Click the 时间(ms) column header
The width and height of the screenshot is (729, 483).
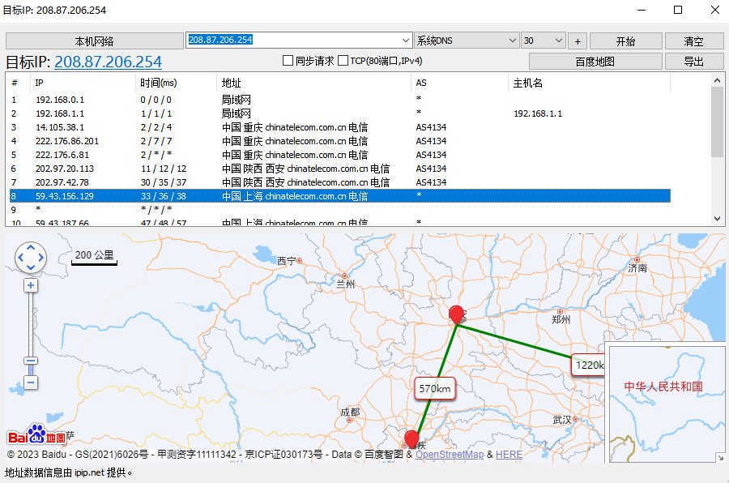pos(176,83)
